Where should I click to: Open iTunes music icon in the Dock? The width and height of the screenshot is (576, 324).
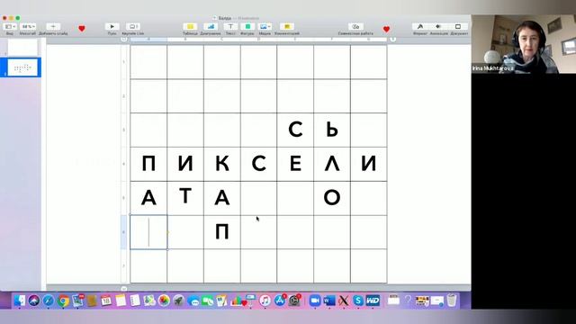[x=265, y=301]
